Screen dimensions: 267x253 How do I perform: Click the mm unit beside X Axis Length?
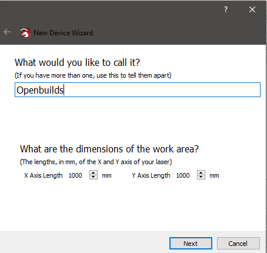click(106, 175)
